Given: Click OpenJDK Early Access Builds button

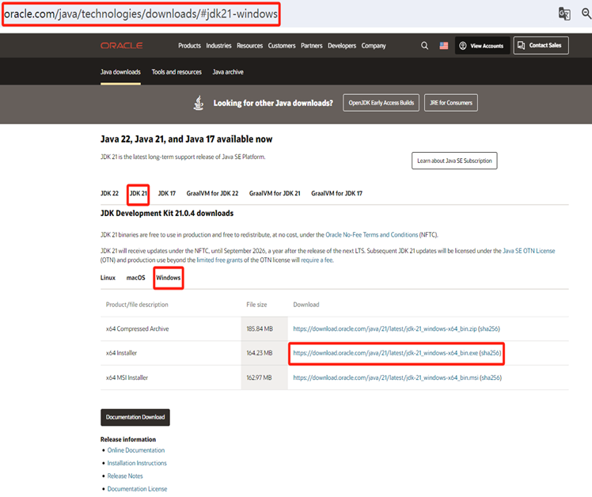Looking at the screenshot, I should point(381,103).
